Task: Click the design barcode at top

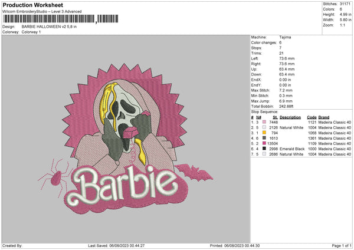Action: pyautogui.click(x=61, y=19)
